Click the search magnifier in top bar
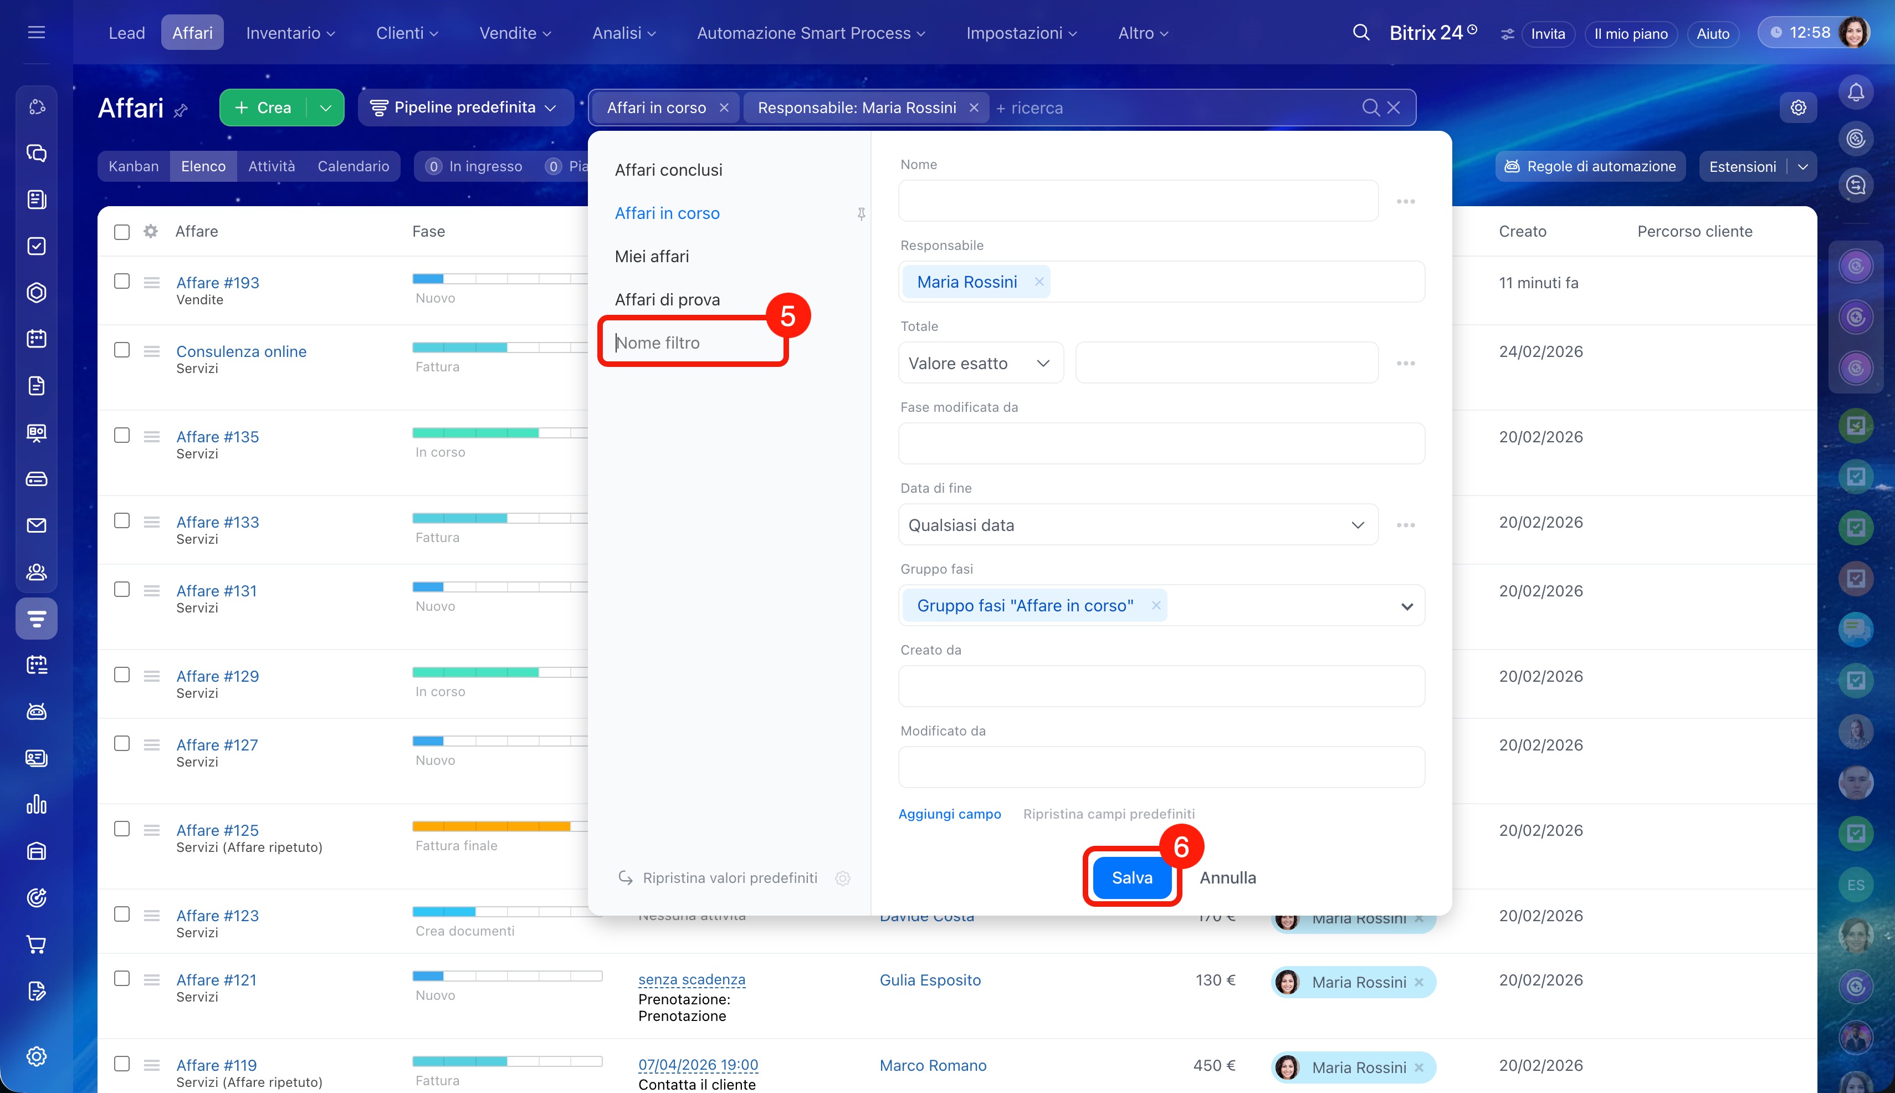This screenshot has width=1895, height=1093. pos(1361,33)
